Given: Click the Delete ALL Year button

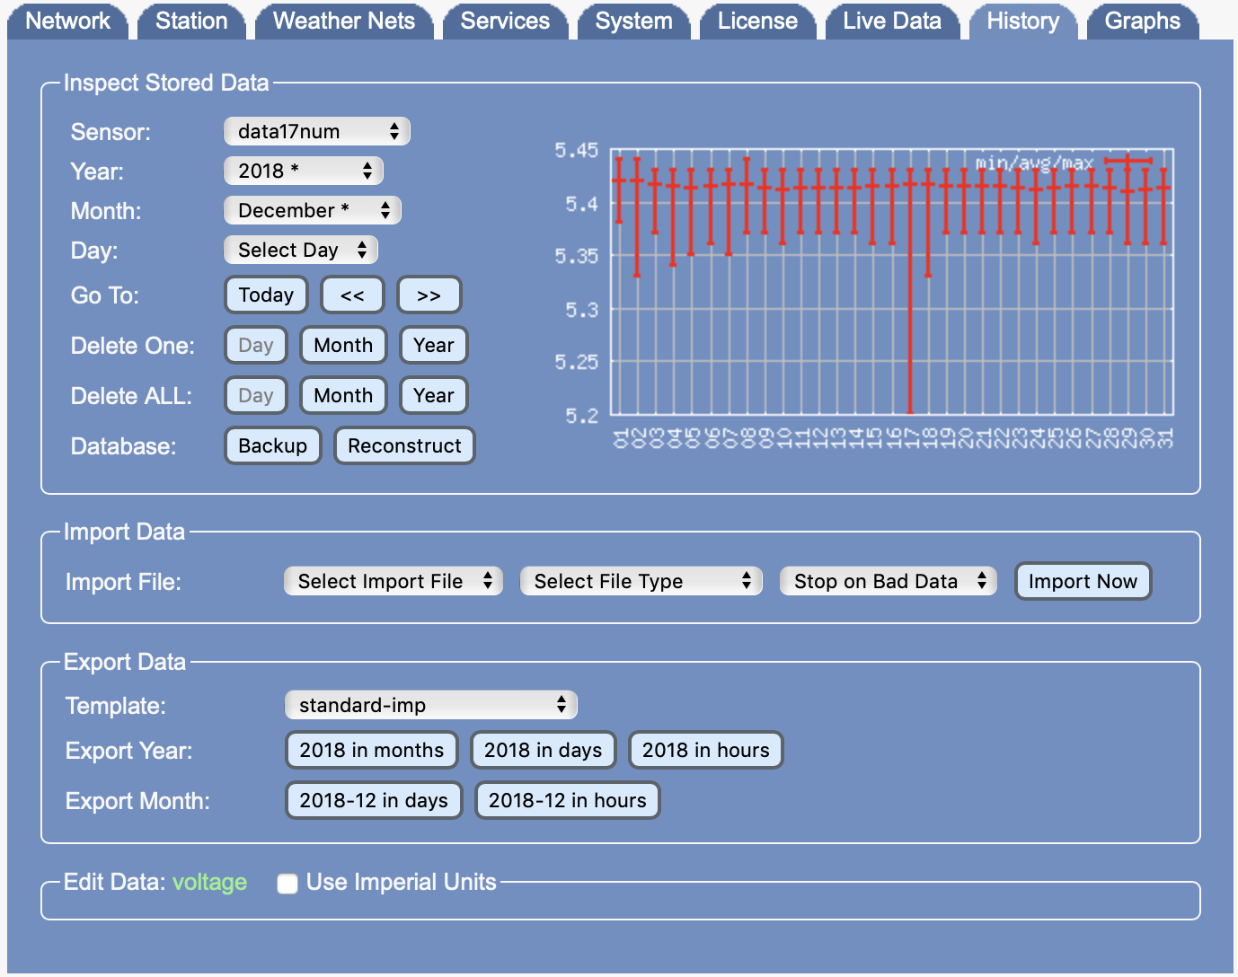Looking at the screenshot, I should pos(434,395).
